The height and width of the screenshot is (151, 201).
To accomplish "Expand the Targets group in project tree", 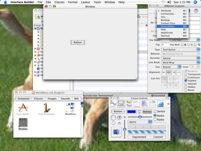I will [x=35, y=48].
